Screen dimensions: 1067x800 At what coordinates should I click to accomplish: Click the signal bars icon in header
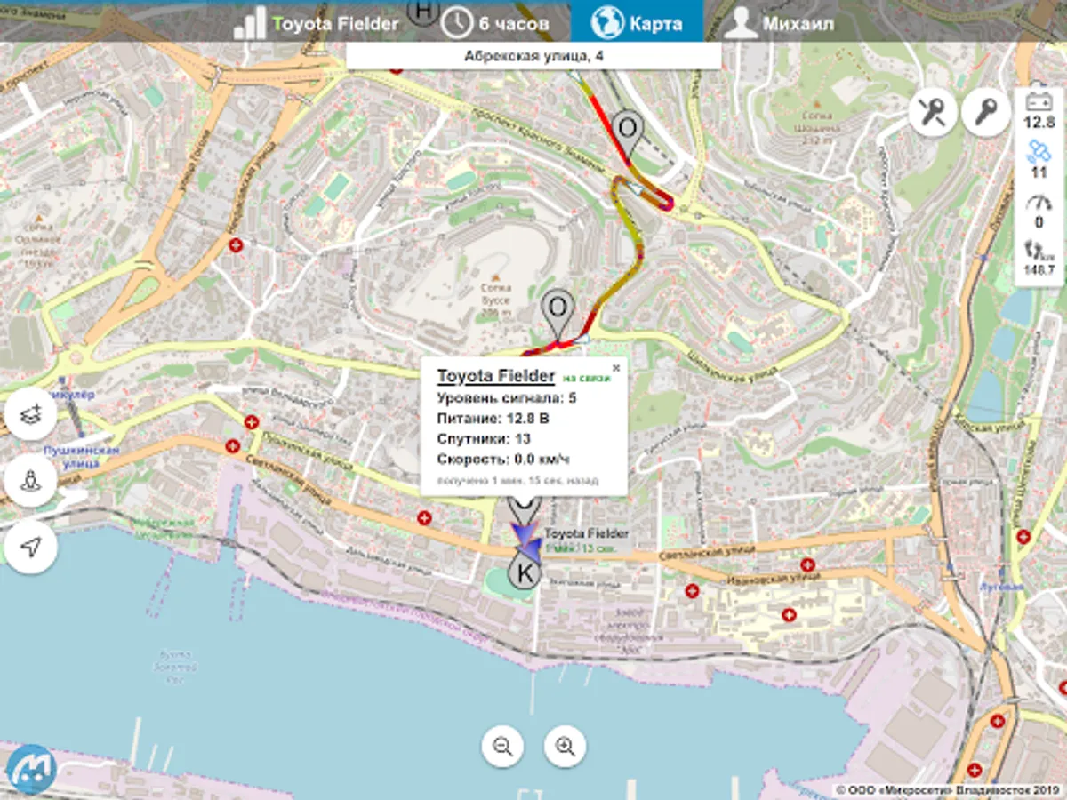250,23
